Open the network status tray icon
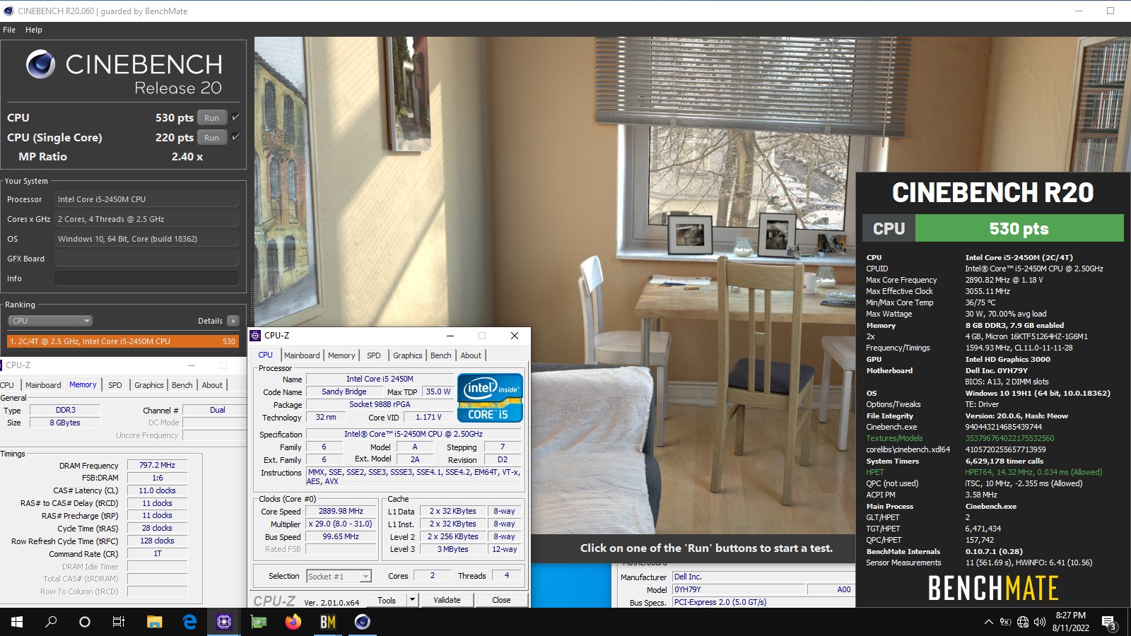This screenshot has height=636, width=1131. pyautogui.click(x=1023, y=622)
